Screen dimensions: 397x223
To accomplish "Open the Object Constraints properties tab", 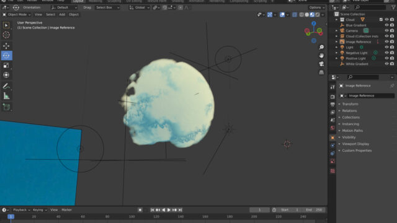I will tap(332, 153).
